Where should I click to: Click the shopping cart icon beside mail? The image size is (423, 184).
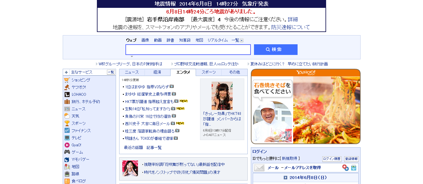(x=354, y=168)
